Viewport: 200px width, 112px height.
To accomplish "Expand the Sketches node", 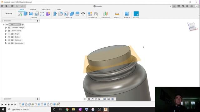I will coord(6,40).
